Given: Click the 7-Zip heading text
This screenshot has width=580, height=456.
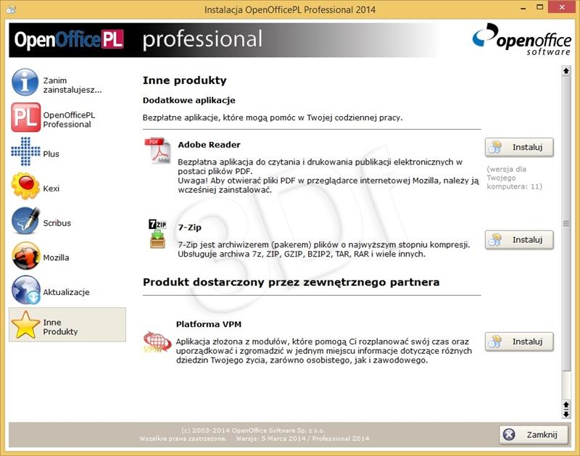Looking at the screenshot, I should tap(190, 228).
